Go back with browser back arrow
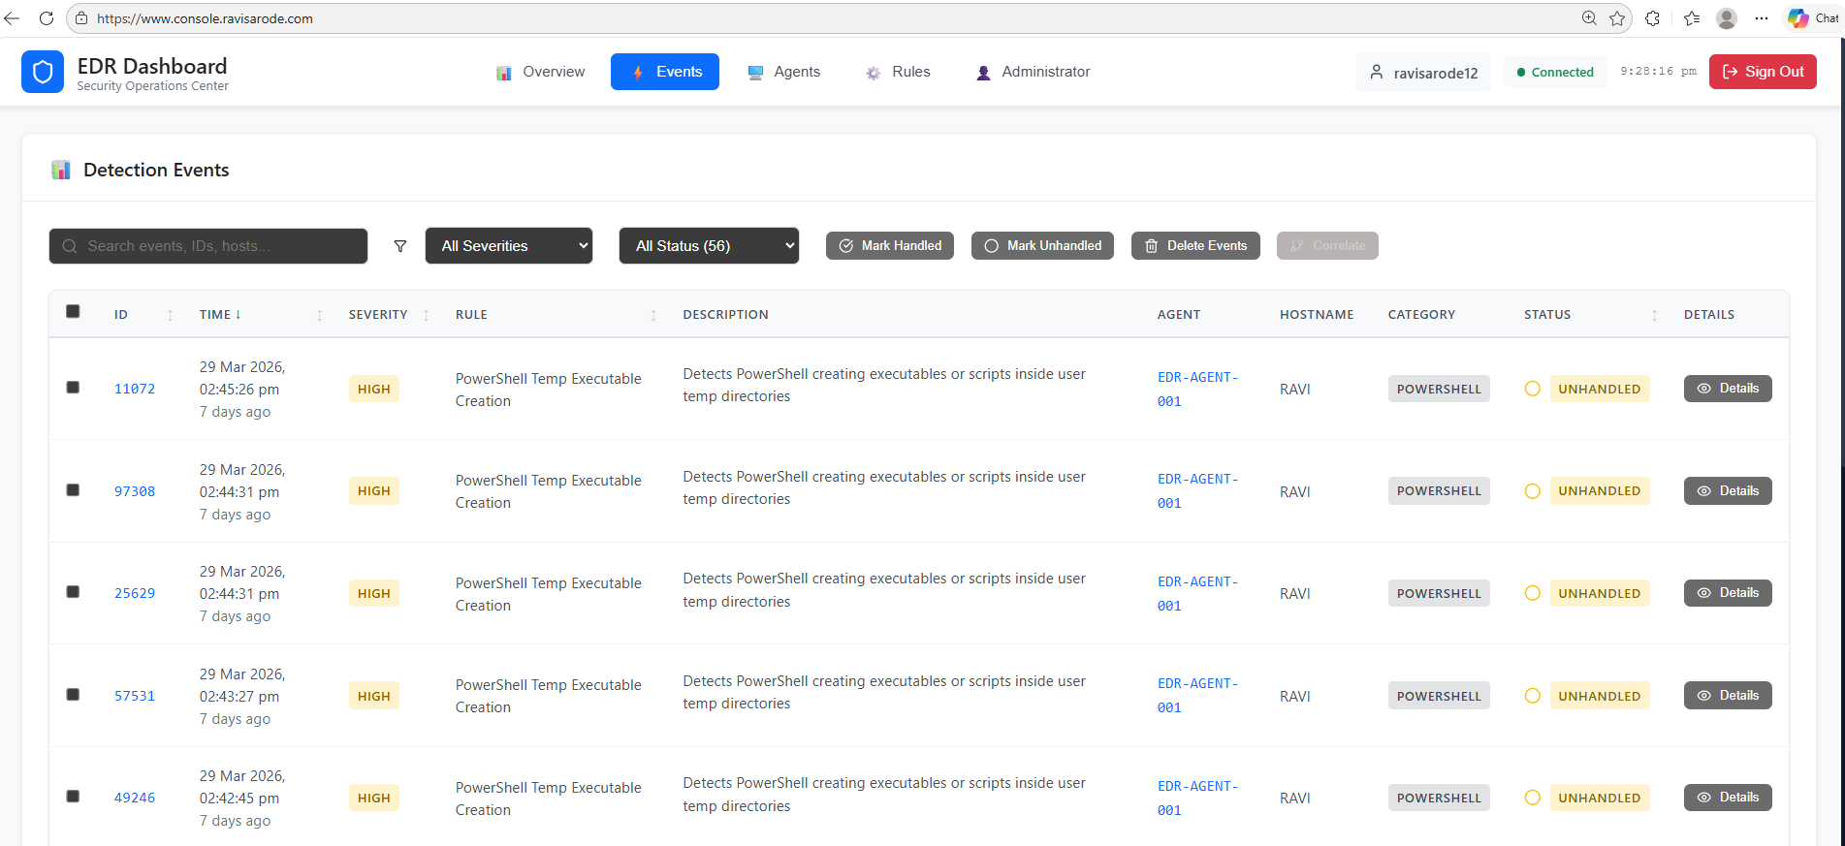The image size is (1845, 846). point(13,18)
